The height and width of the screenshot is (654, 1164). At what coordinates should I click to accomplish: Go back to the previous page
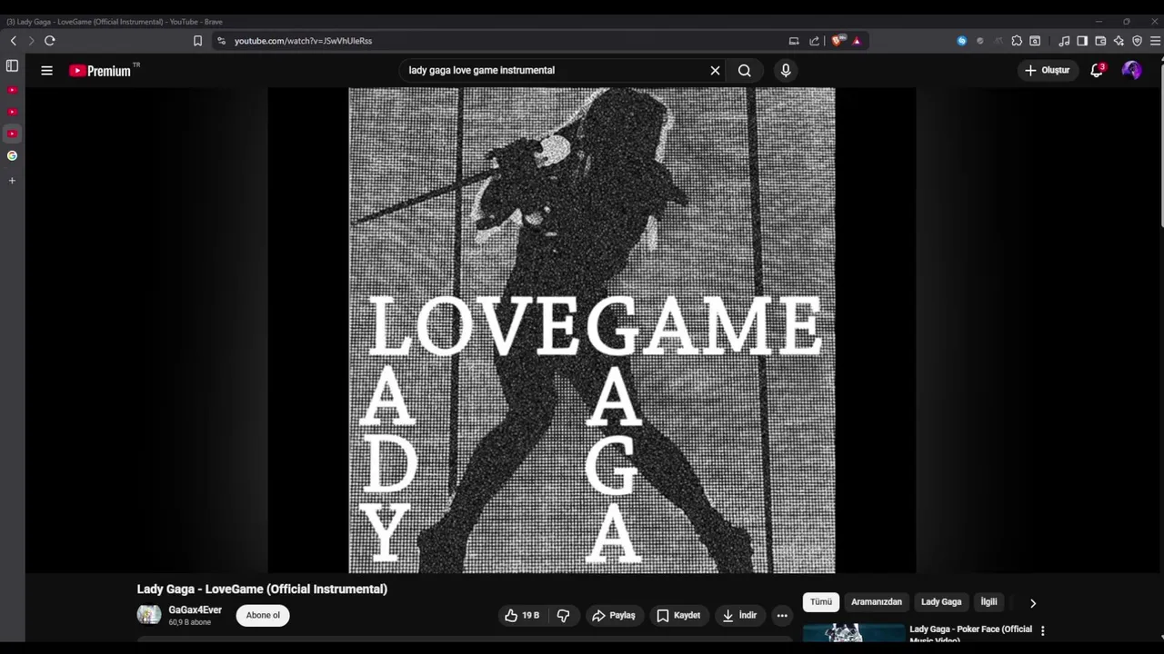[13, 41]
